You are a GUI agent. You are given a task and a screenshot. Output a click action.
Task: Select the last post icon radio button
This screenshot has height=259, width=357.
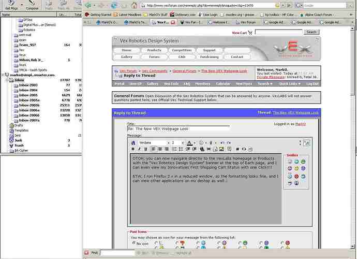(282, 243)
